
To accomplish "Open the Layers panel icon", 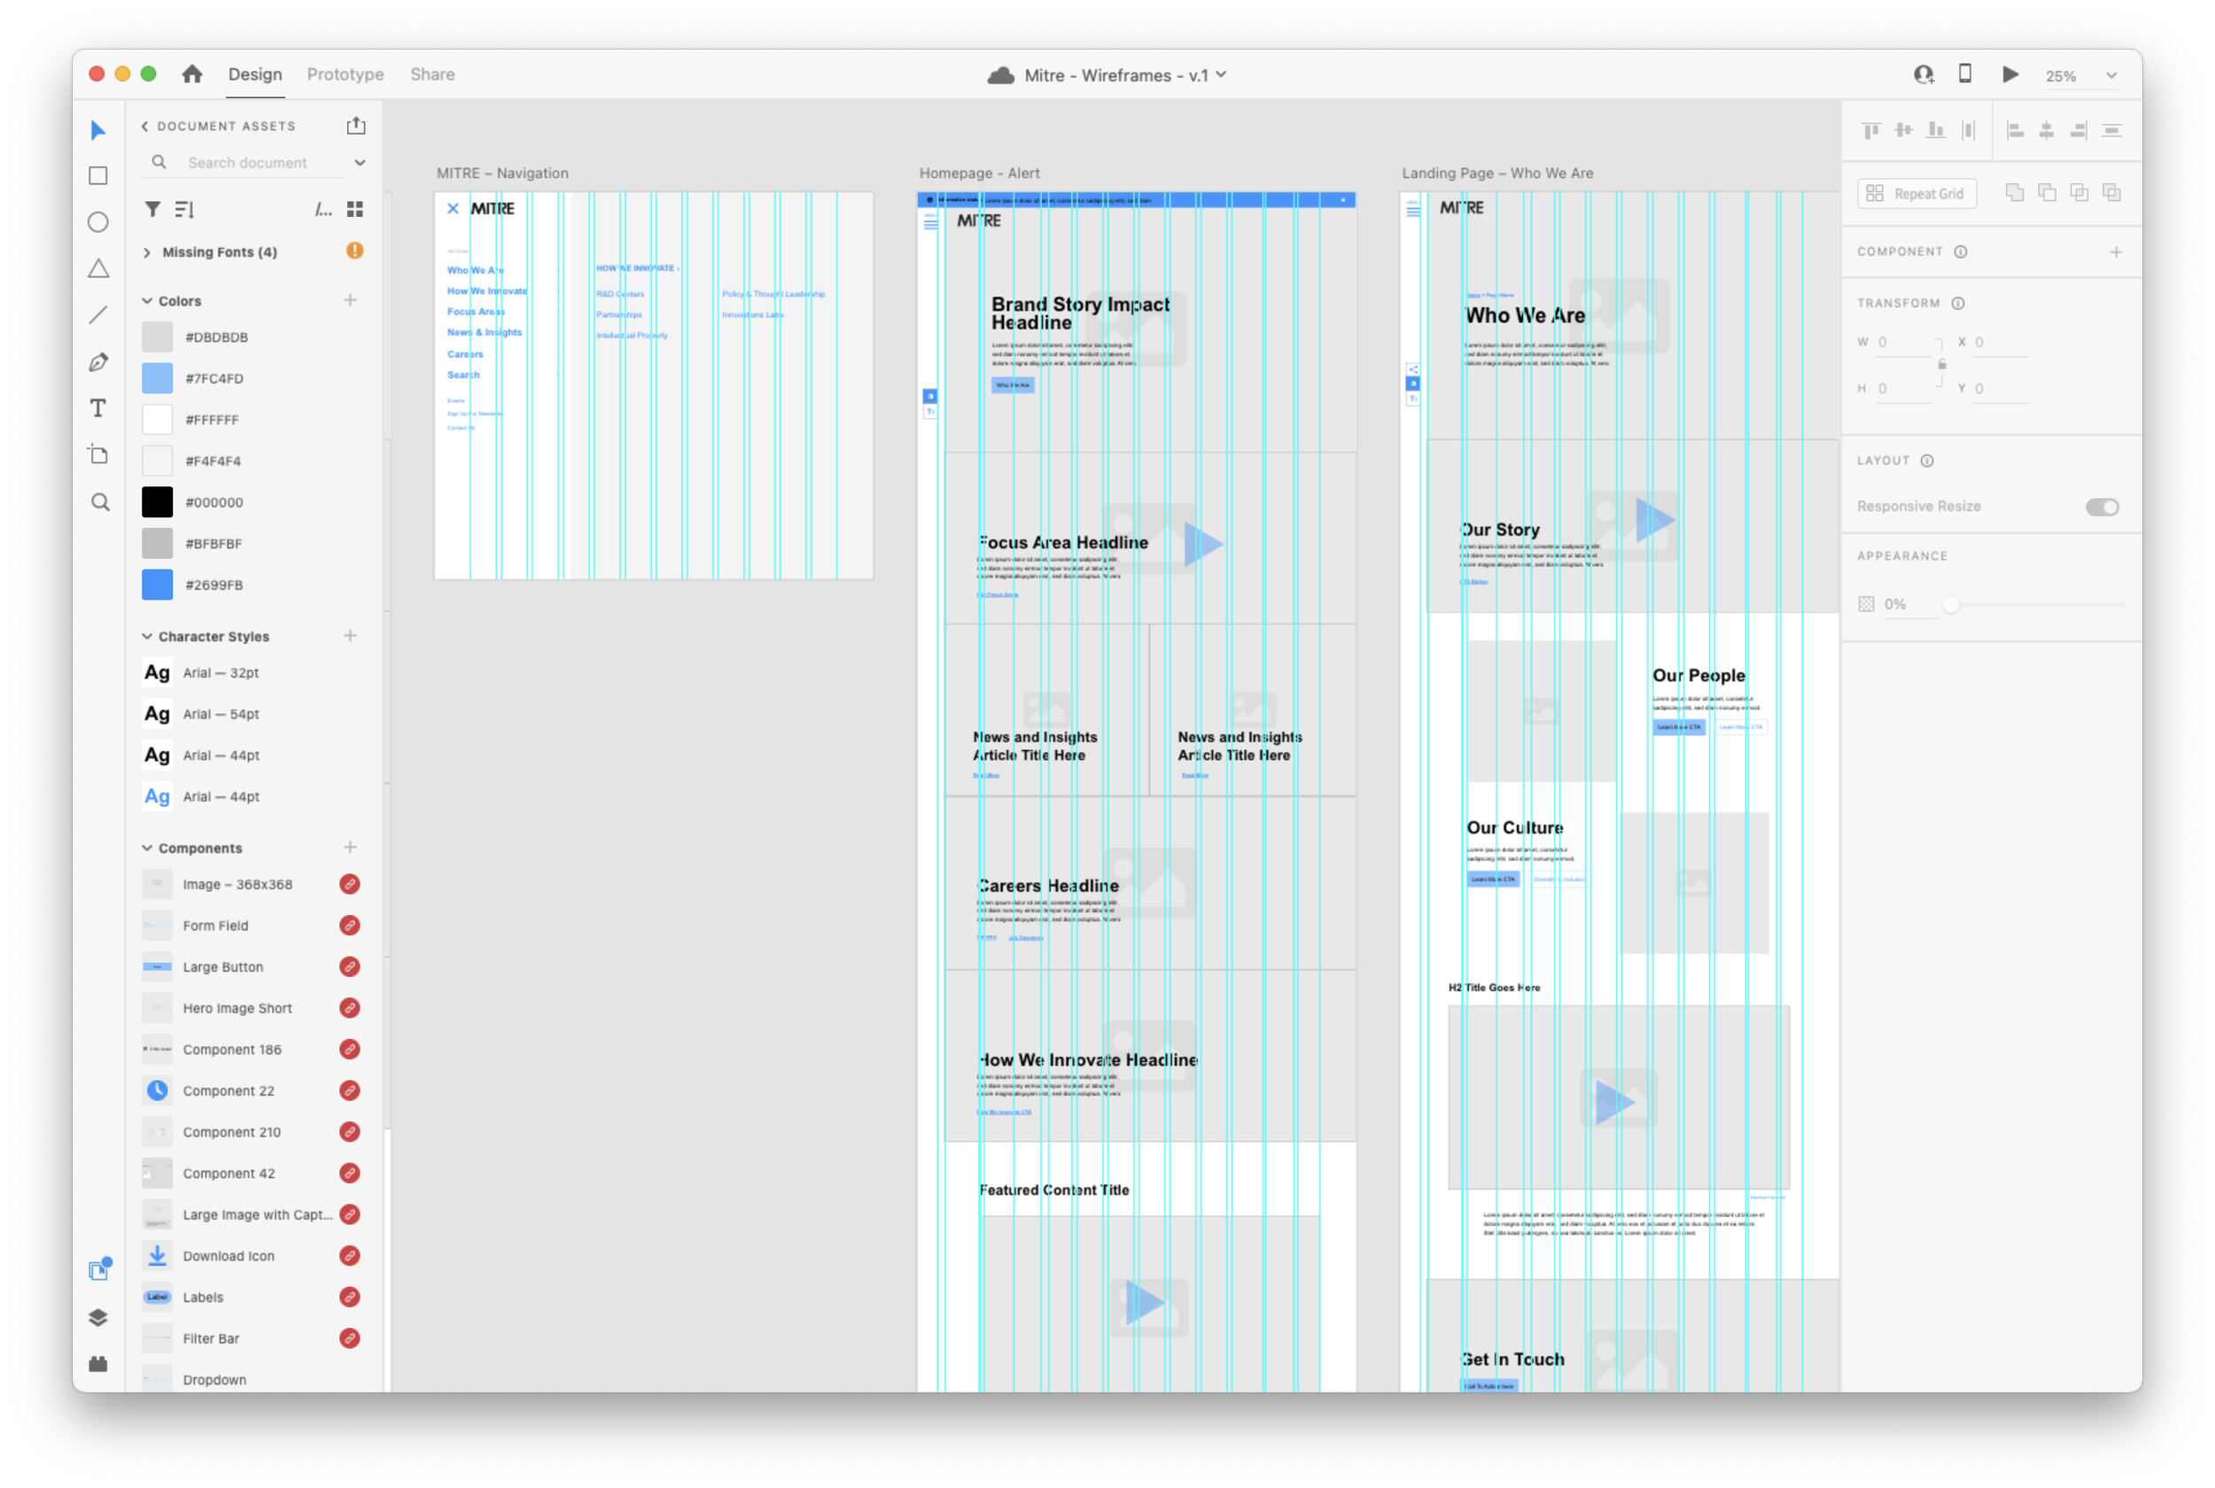I will pos(97,1317).
